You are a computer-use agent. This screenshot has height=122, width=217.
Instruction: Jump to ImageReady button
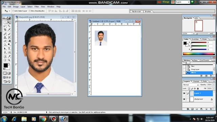[7, 82]
